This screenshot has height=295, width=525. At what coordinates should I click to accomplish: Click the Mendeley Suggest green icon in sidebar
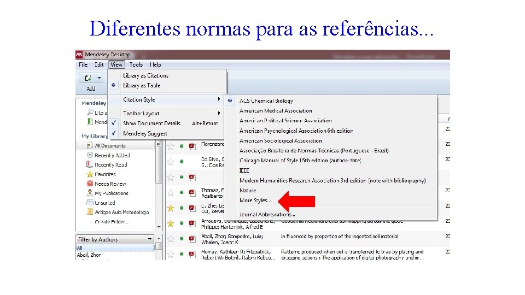(x=90, y=122)
